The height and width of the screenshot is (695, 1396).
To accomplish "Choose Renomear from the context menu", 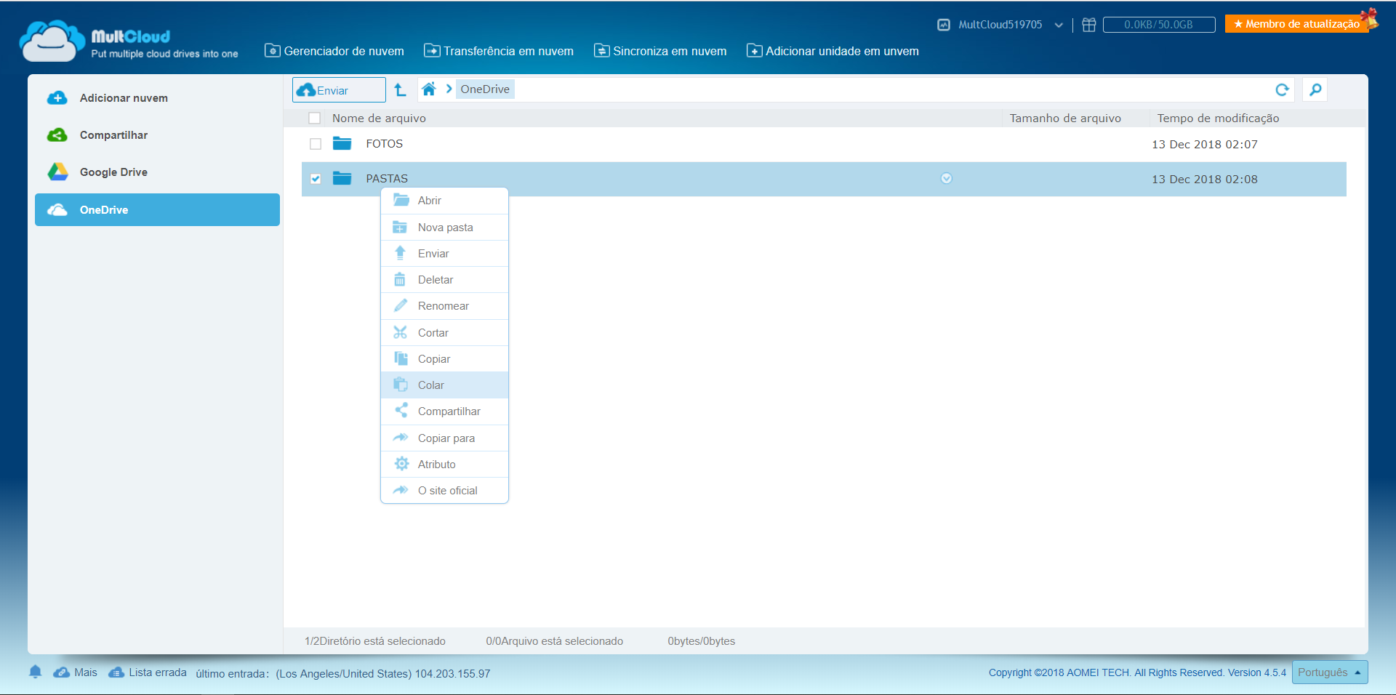I will 443,306.
